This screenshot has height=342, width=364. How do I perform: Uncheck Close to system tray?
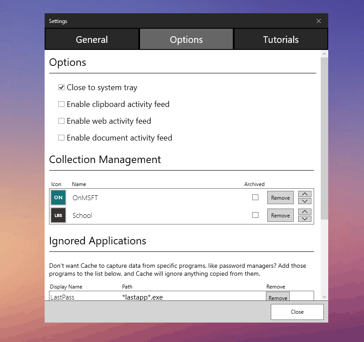pos(61,87)
